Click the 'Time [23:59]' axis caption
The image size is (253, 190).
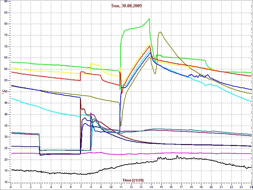(133, 180)
